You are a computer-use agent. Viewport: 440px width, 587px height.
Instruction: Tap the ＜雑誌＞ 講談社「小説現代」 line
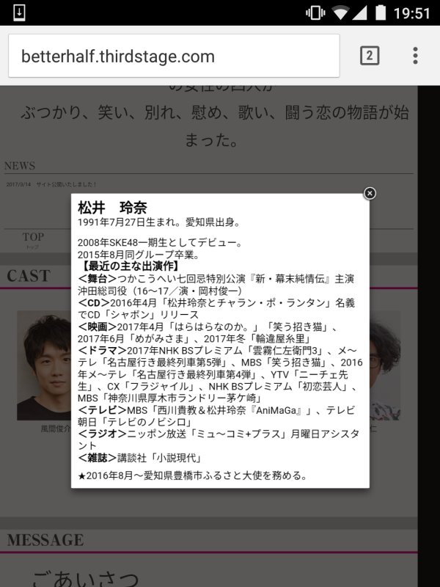point(140,458)
